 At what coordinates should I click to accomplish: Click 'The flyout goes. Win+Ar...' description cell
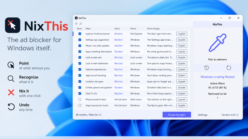coord(160,105)
